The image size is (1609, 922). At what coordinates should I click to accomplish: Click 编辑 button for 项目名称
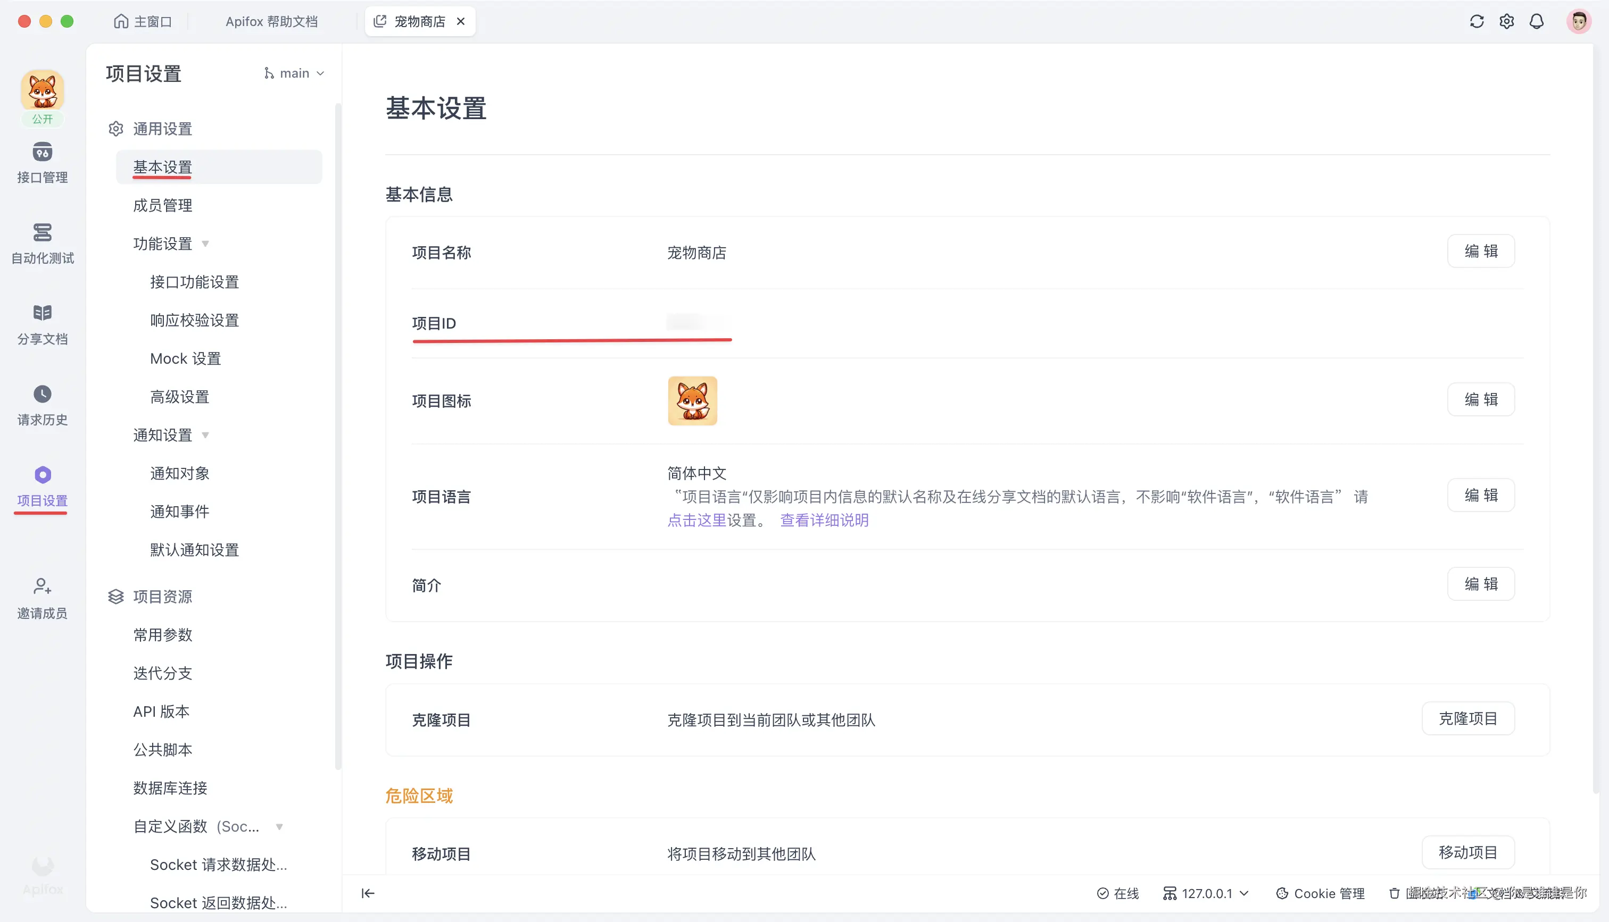click(1480, 252)
